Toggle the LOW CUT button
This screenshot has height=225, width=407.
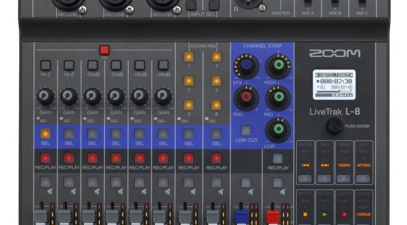coord(246,131)
